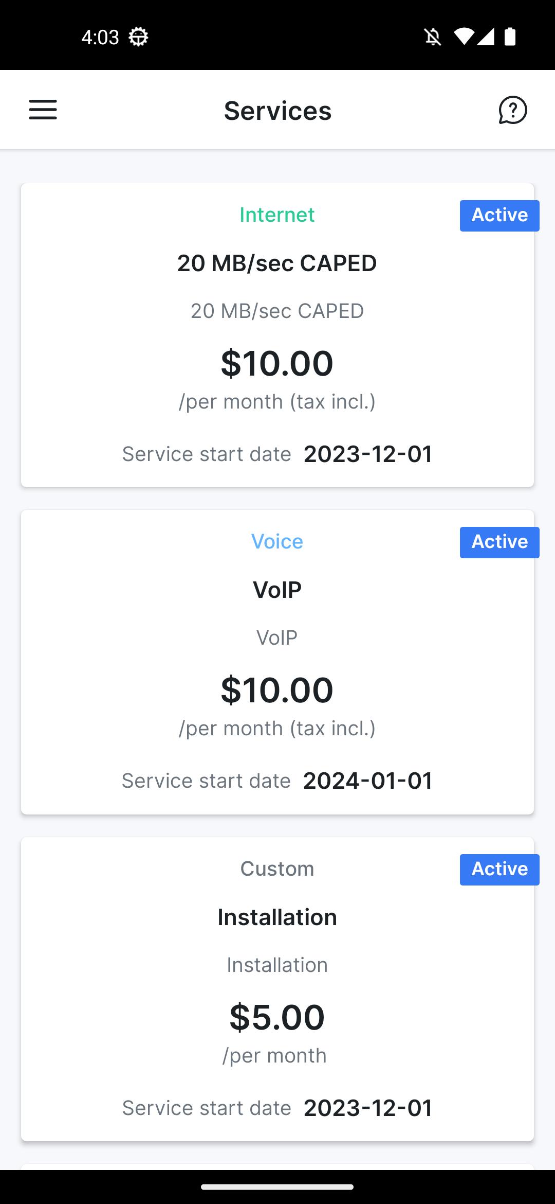This screenshot has width=555, height=1204.
Task: Tap the battery status icon
Action: [510, 37]
